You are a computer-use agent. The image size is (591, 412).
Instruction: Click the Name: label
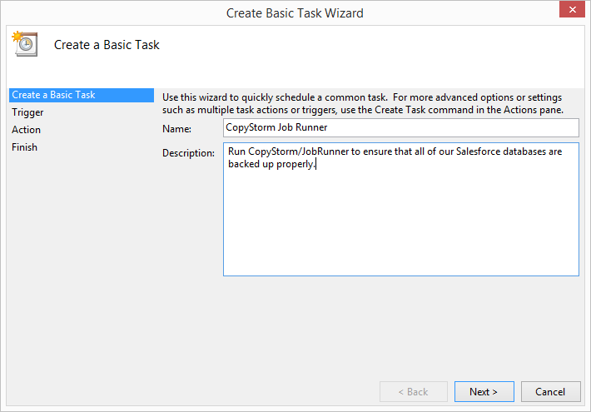pos(176,129)
